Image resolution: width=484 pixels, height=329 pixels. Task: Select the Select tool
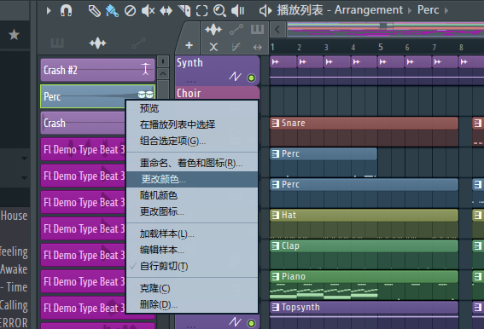[201, 11]
